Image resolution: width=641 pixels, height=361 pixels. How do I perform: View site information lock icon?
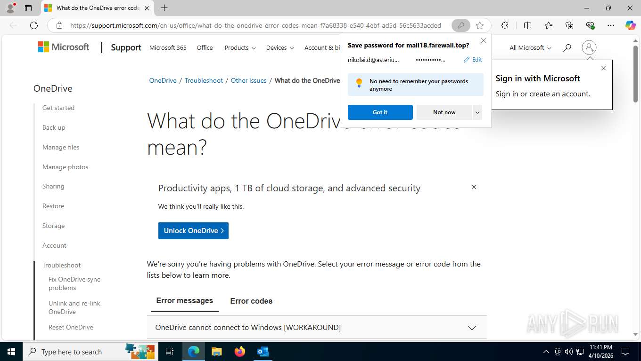click(59, 25)
